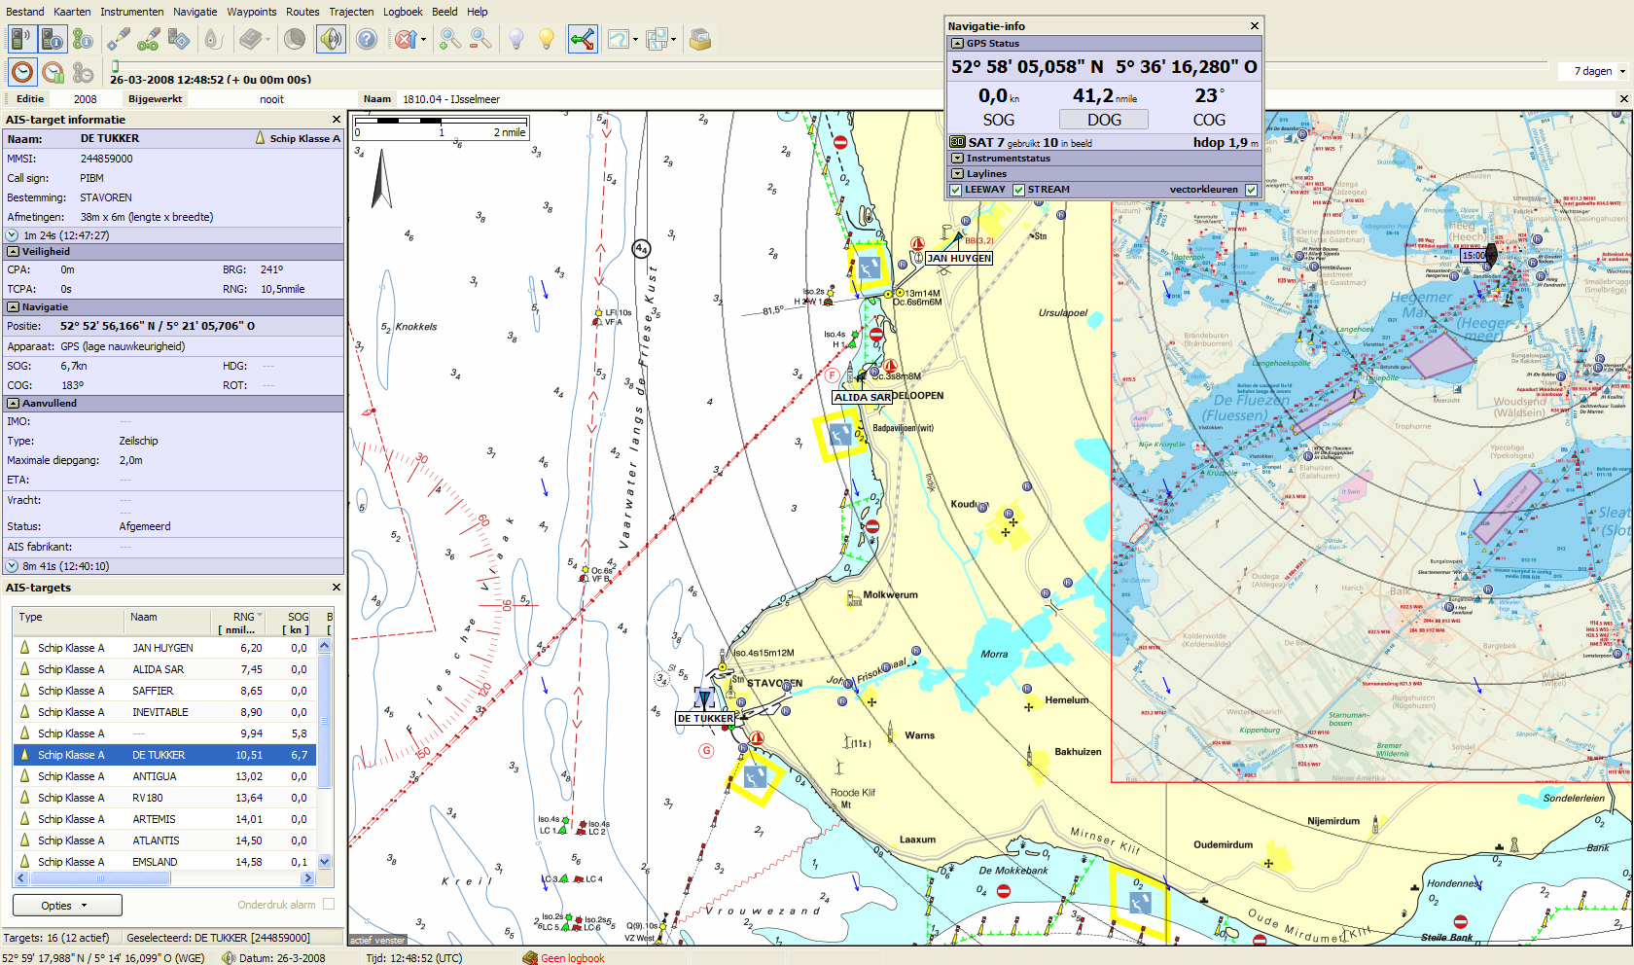The width and height of the screenshot is (1634, 965).
Task: Click the Opties button
Action: tap(67, 906)
